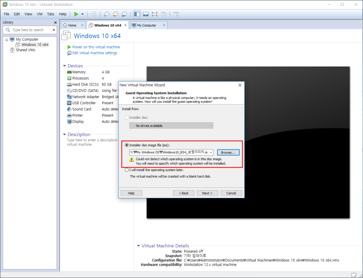
Task: Collapse the My Computer tree node
Action: click(6, 40)
